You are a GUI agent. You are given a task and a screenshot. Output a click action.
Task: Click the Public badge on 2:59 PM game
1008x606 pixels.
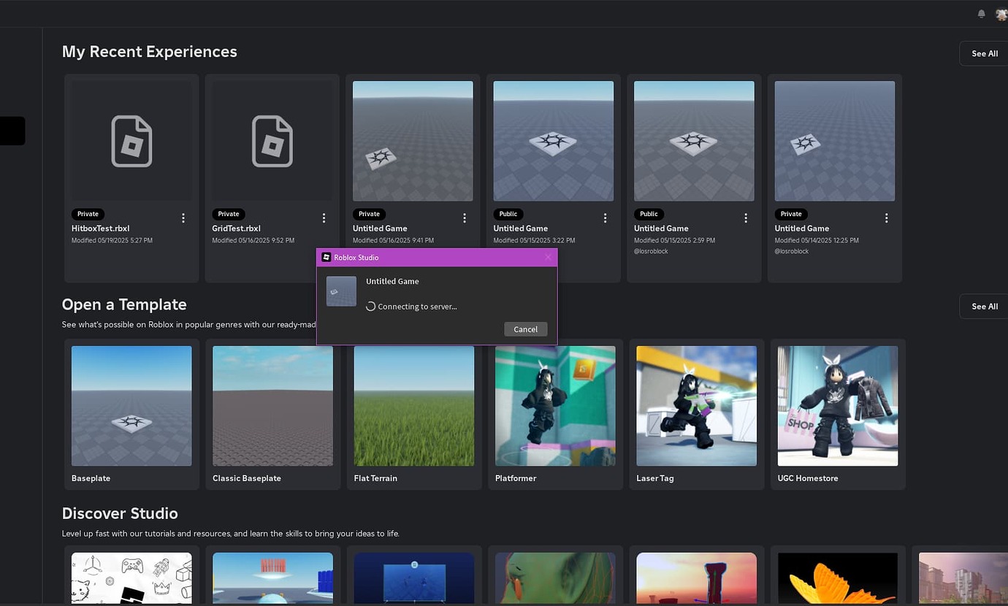point(649,214)
